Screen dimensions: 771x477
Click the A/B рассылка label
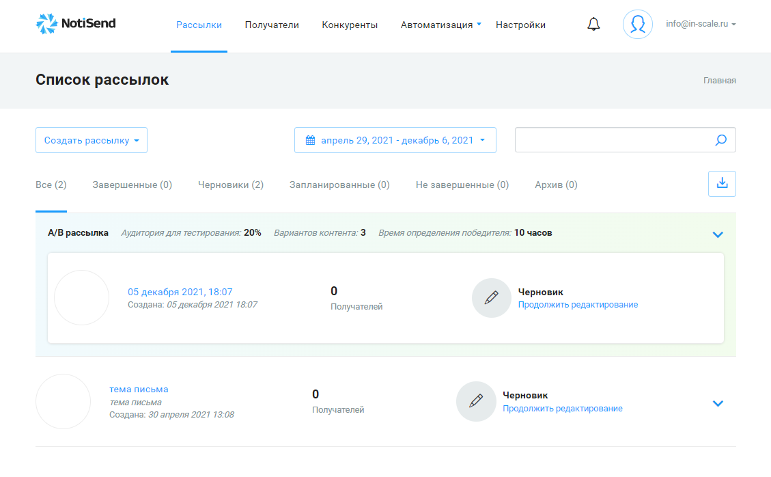(x=78, y=233)
